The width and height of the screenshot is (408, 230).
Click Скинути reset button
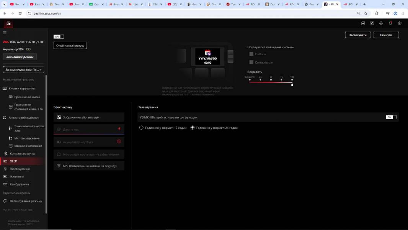click(x=386, y=35)
